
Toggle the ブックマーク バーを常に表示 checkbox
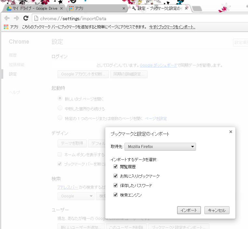pyautogui.click(x=59, y=164)
